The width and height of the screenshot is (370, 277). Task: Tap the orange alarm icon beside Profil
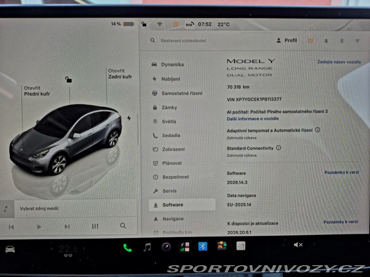[x=310, y=41]
